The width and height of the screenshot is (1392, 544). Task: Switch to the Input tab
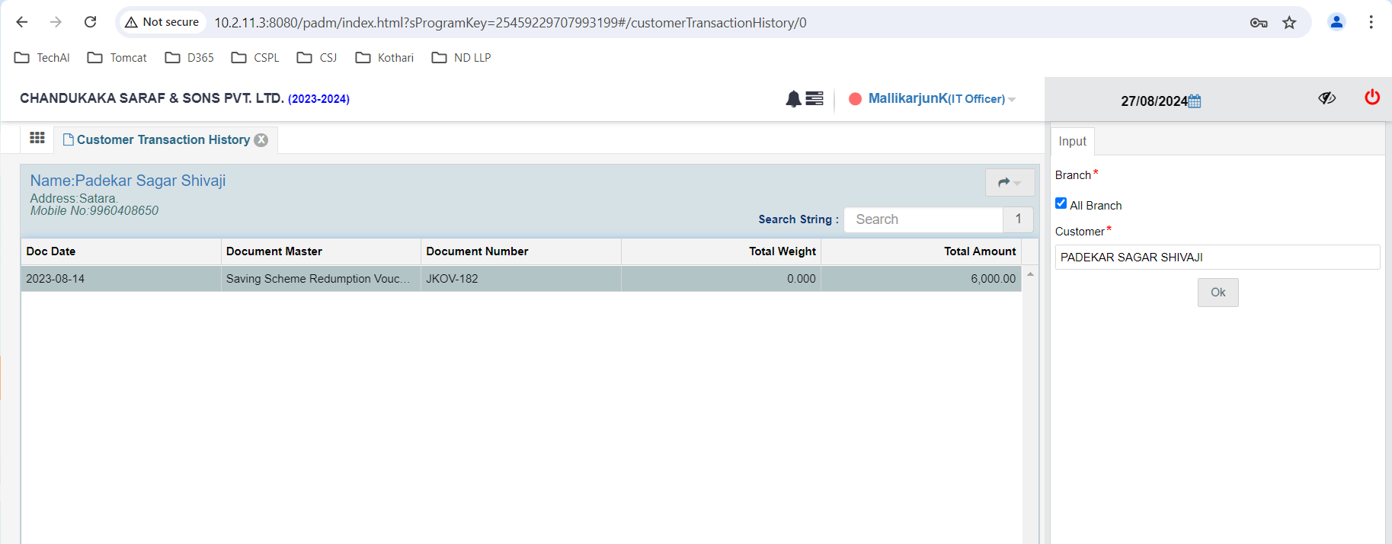(1072, 142)
